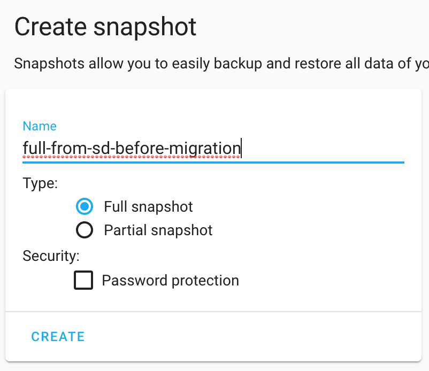Select the Full snapshot radio button
The image size is (429, 371).
[85, 206]
